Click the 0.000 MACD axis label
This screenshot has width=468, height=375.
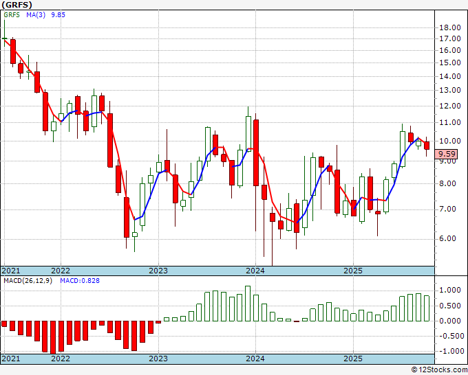point(450,321)
